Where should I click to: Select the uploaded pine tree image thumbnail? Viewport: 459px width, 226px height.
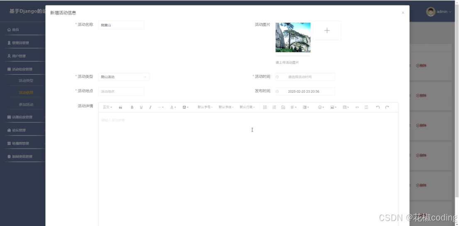(x=293, y=37)
